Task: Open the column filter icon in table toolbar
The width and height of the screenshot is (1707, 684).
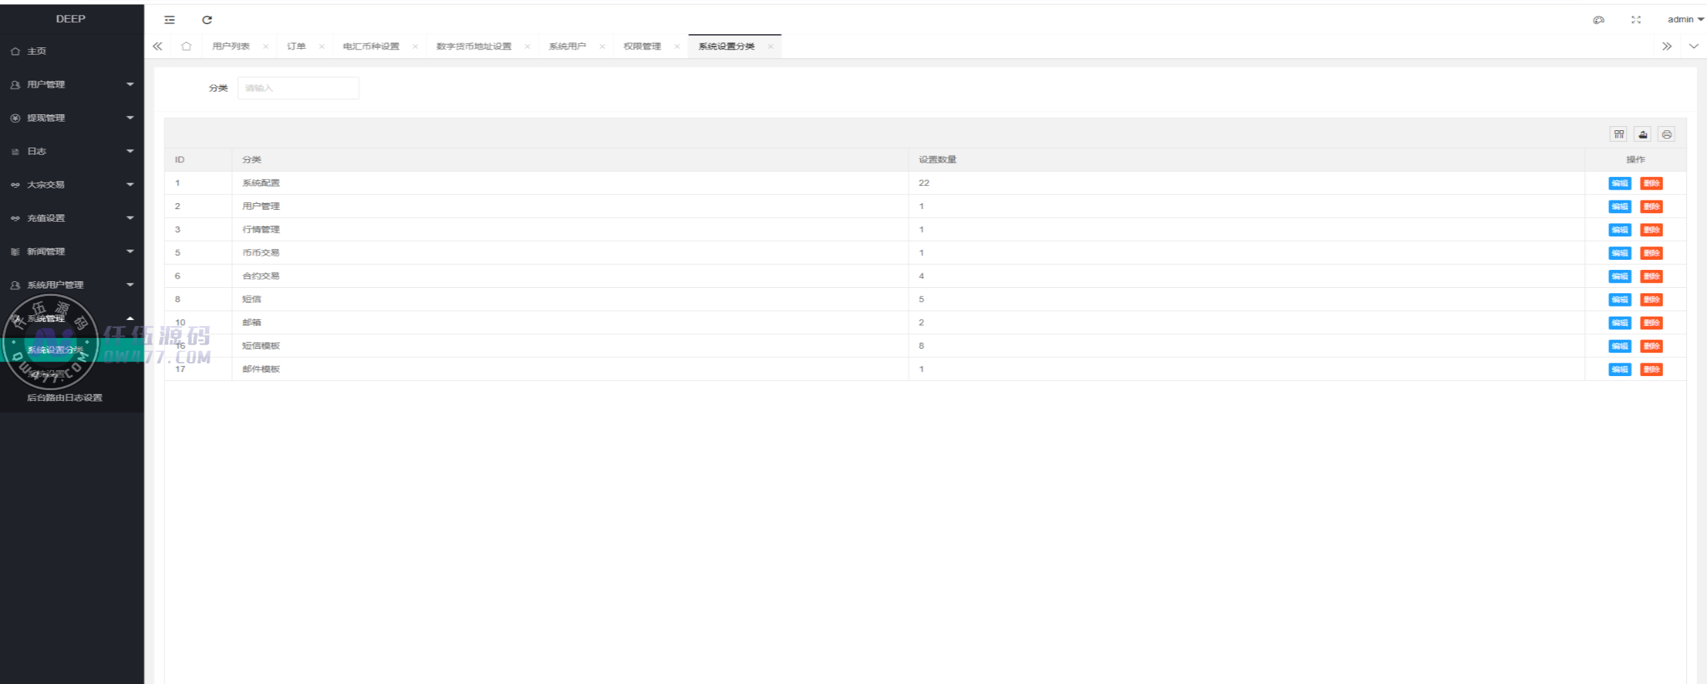Action: pyautogui.click(x=1618, y=134)
